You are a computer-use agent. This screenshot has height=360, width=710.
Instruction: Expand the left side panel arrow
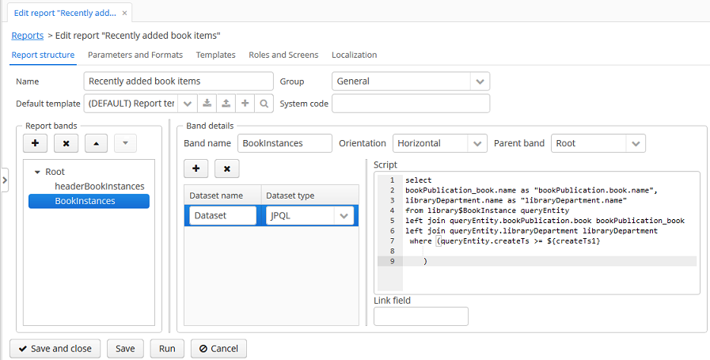(x=5, y=180)
